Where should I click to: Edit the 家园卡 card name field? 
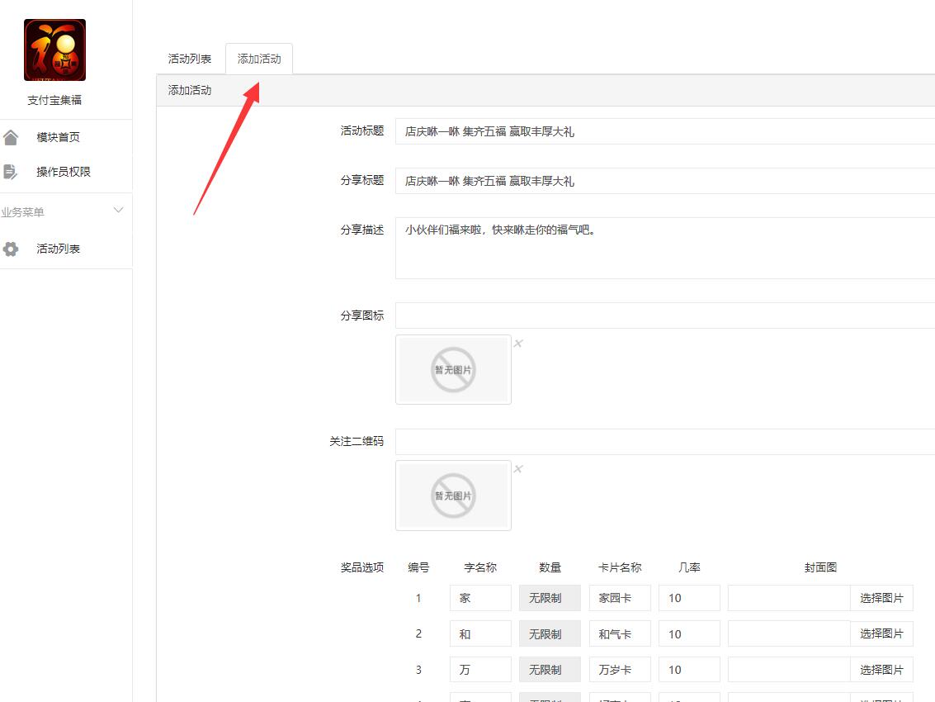pos(620,598)
